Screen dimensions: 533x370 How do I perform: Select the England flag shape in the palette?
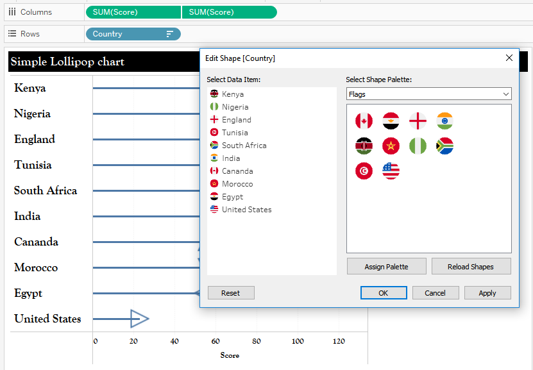[x=418, y=120]
